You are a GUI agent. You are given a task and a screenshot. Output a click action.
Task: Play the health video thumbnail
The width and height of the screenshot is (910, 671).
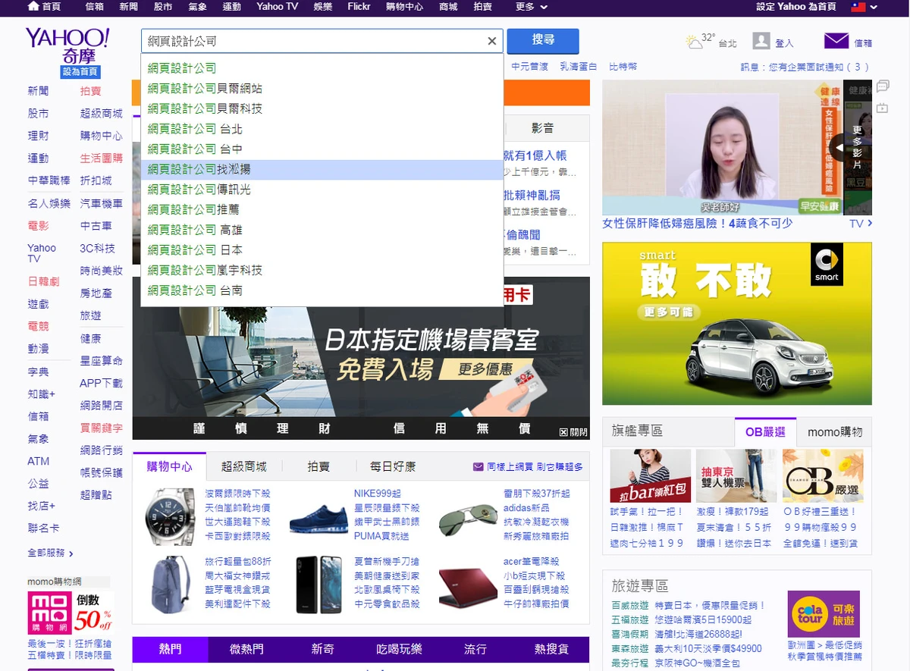722,148
